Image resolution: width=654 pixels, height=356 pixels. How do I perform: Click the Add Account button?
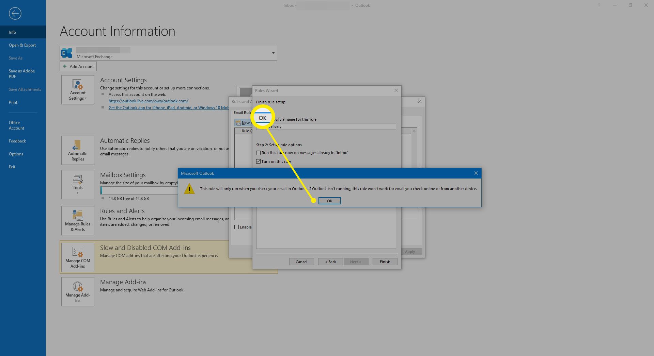tap(78, 66)
